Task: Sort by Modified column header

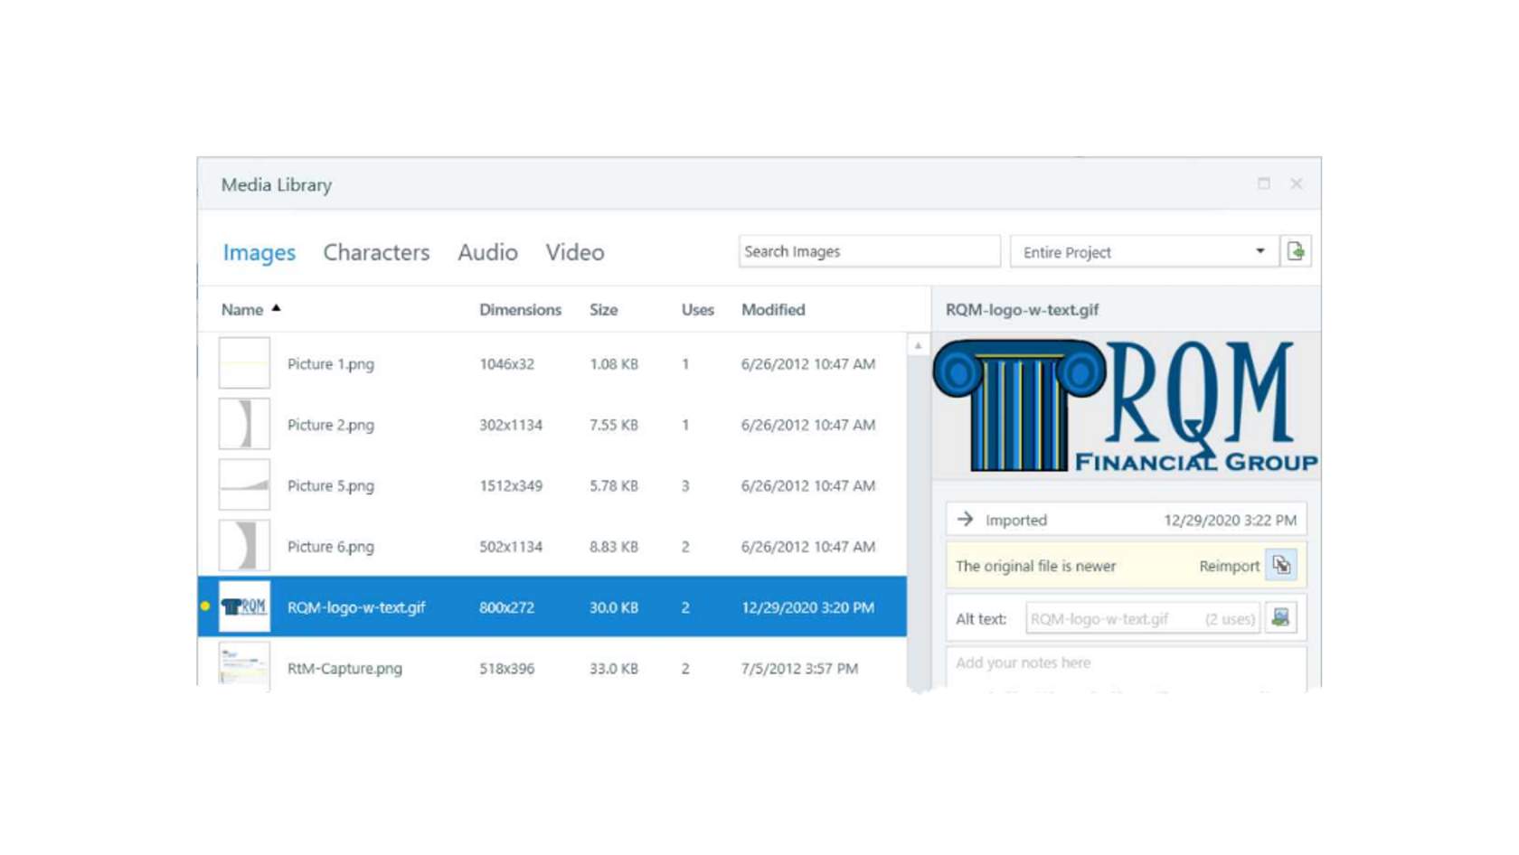Action: click(773, 309)
